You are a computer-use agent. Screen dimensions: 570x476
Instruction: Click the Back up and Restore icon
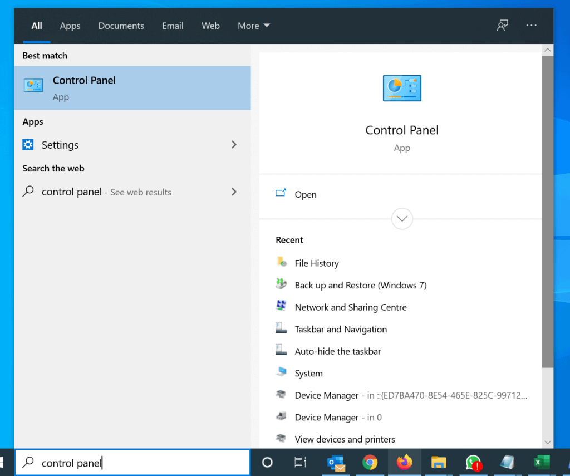(x=281, y=283)
